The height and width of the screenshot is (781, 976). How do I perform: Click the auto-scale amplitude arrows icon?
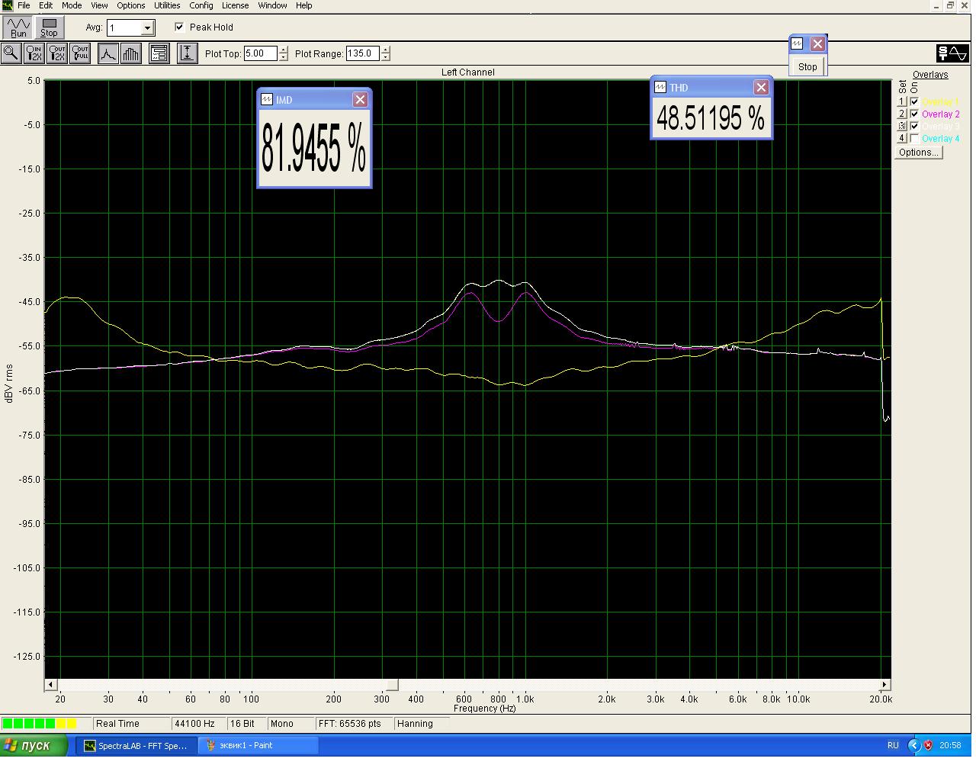click(x=187, y=53)
